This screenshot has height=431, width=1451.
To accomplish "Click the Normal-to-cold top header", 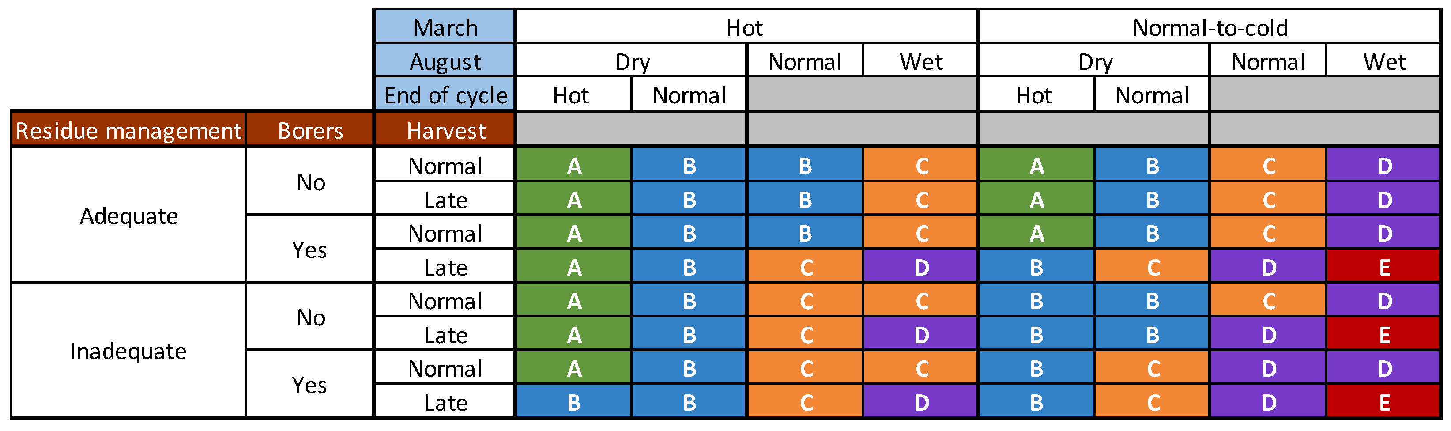I will tap(1210, 27).
